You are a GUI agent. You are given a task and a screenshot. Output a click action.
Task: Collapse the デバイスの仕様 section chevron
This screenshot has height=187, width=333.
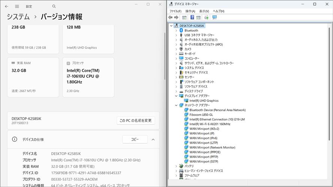[153, 140]
